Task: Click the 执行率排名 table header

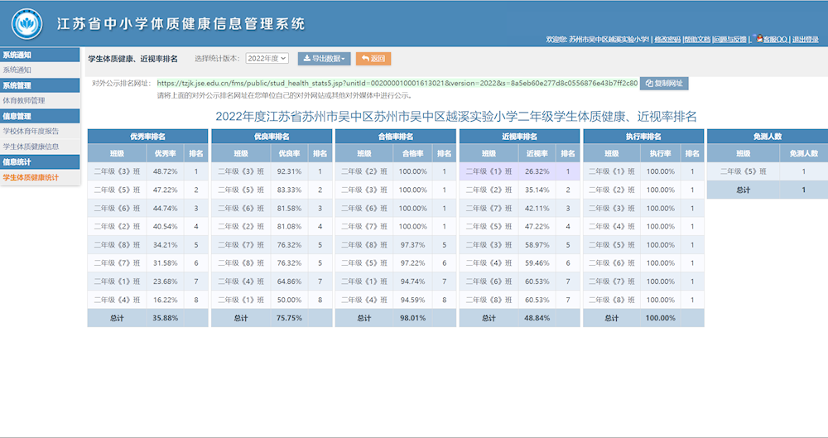Action: (643, 137)
